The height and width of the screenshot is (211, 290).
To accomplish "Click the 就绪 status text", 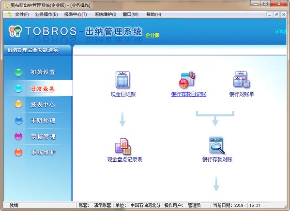I will [x=14, y=205].
